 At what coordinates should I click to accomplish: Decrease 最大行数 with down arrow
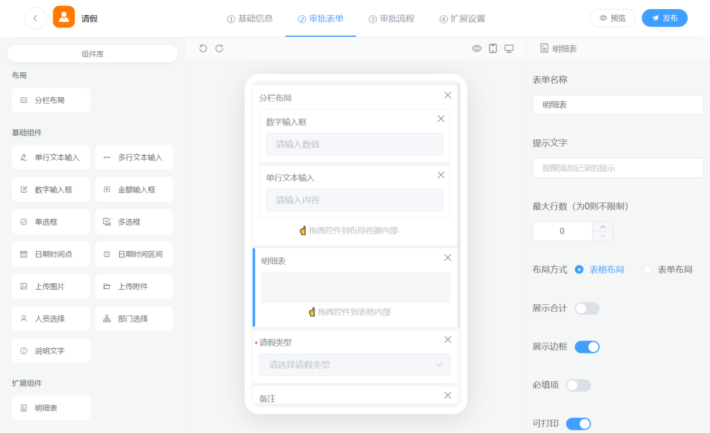(x=603, y=236)
